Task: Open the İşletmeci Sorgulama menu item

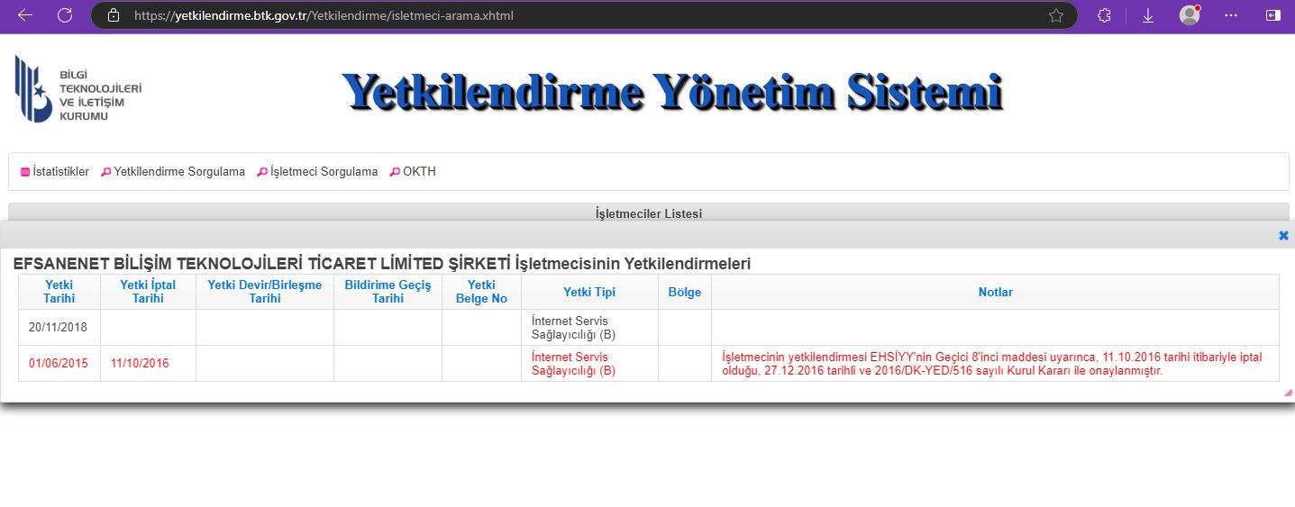Action: [x=318, y=171]
